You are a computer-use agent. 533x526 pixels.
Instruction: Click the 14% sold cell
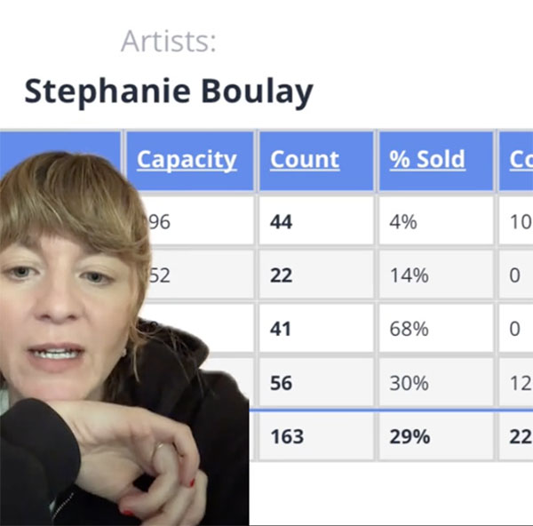436,274
